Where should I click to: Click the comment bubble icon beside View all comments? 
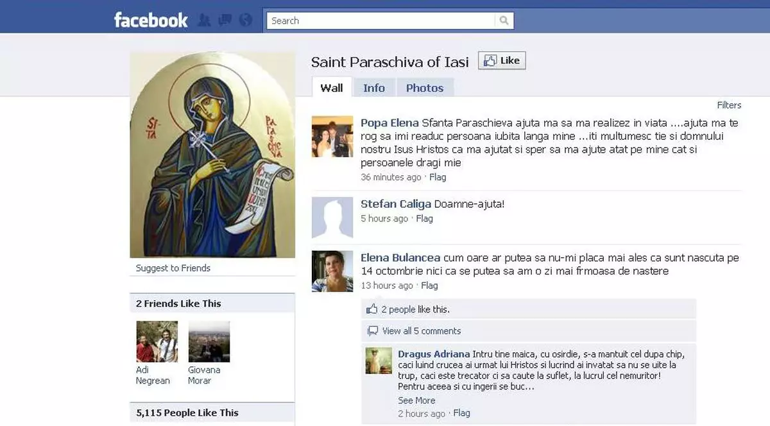[372, 330]
